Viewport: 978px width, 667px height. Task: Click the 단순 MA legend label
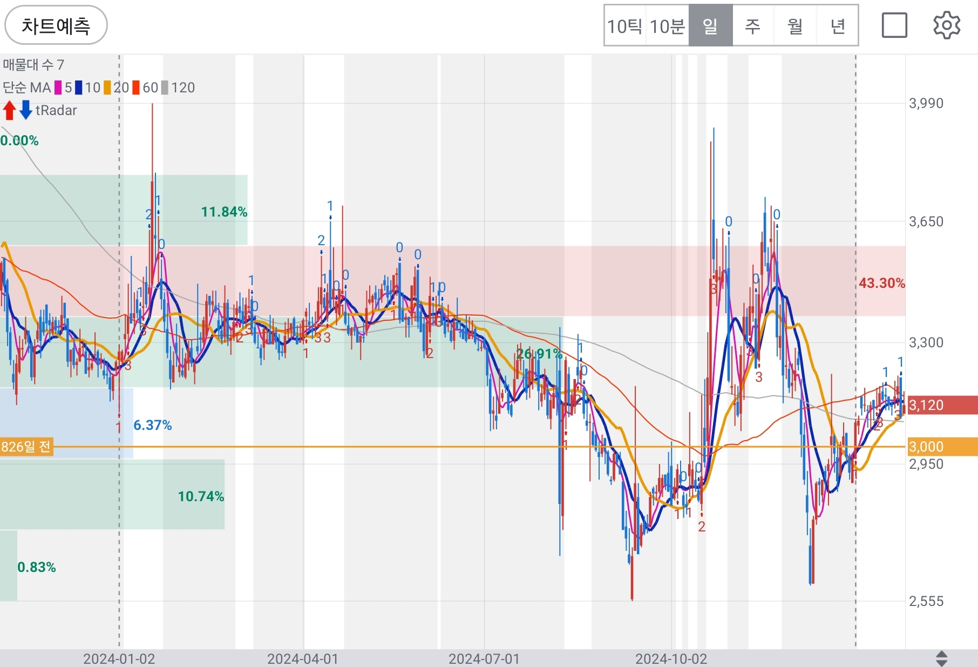[x=26, y=87]
